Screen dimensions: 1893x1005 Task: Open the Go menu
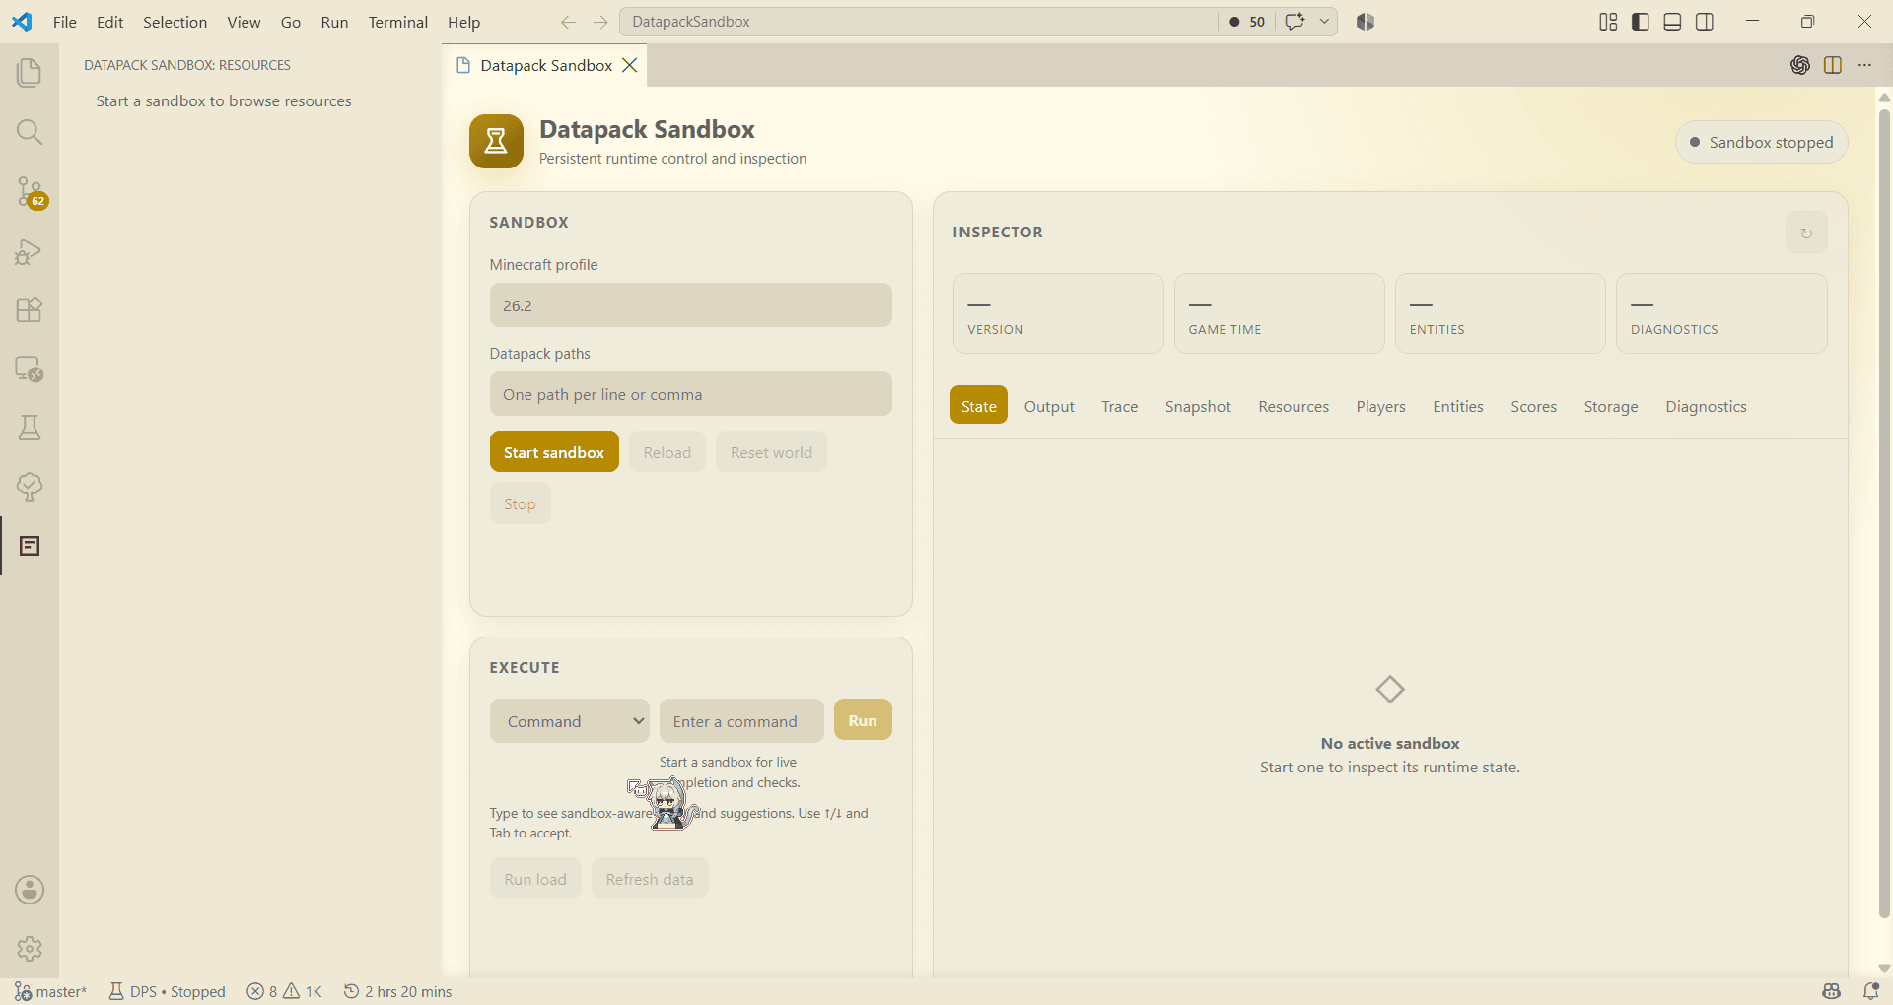[x=291, y=22]
